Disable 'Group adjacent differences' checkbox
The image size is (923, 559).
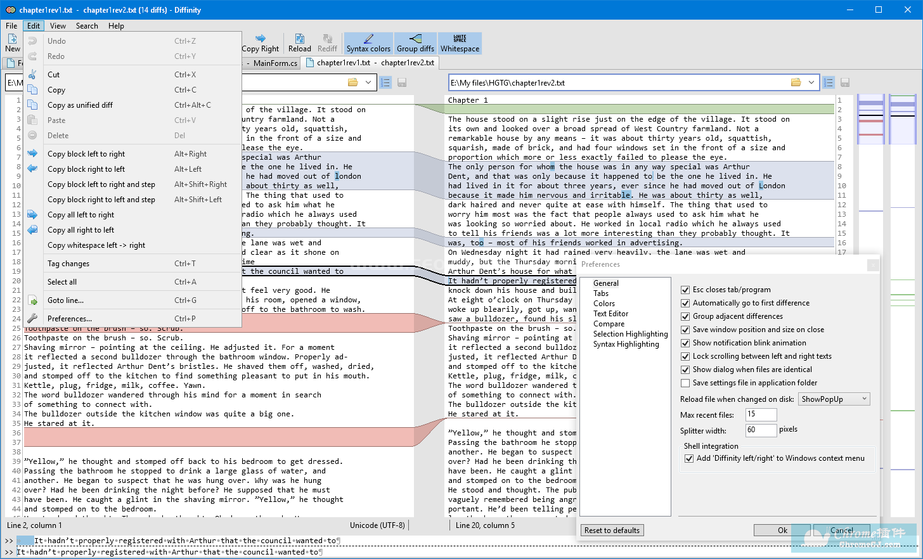coord(685,316)
